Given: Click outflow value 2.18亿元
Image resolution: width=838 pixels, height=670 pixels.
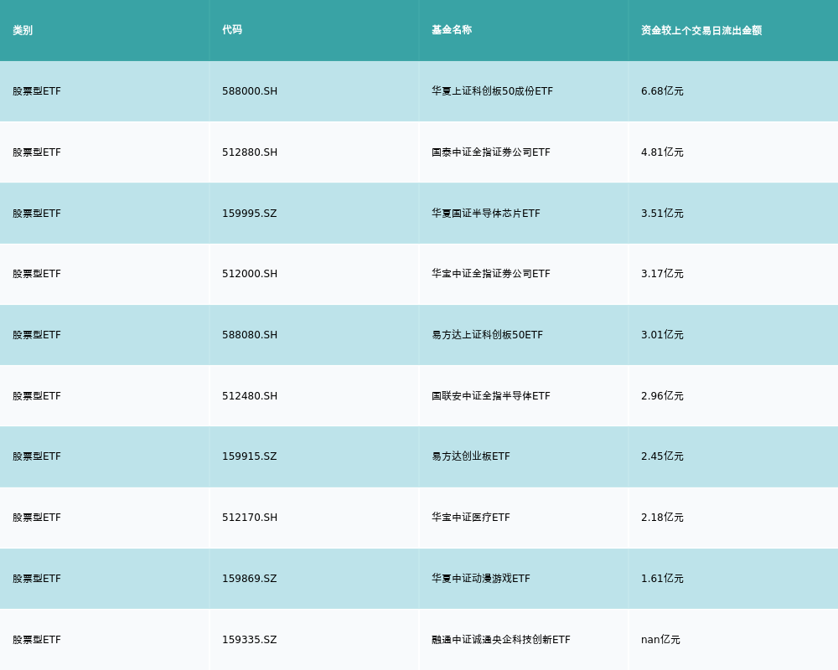Looking at the screenshot, I should click(x=662, y=518).
